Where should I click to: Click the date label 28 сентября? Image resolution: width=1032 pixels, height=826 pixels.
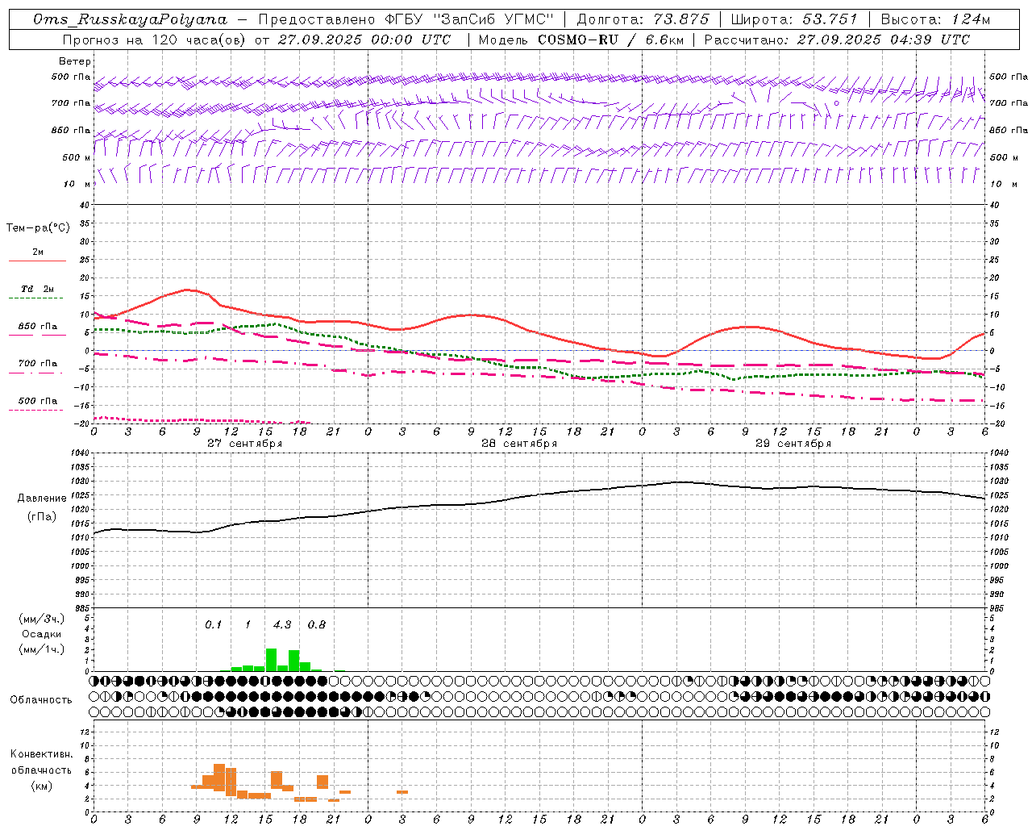coord(518,444)
